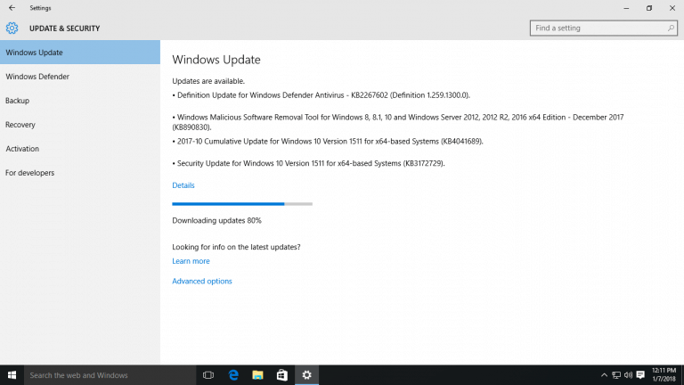
Task: Close the Settings window
Action: coord(672,8)
